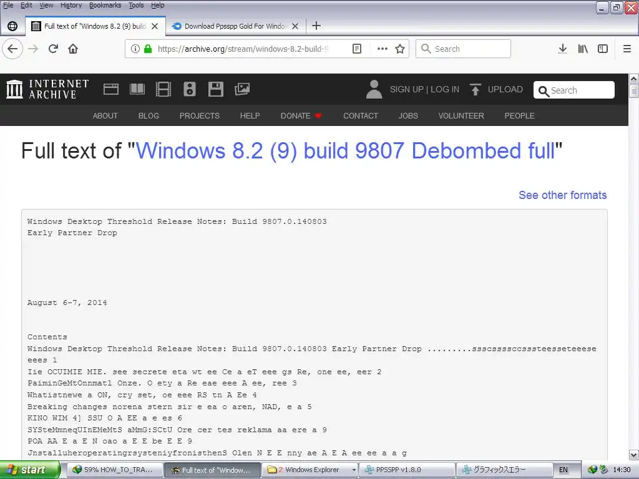Viewport: 639px width, 479px height.
Task: Click the page scrollbar up arrow
Action: (634, 78)
